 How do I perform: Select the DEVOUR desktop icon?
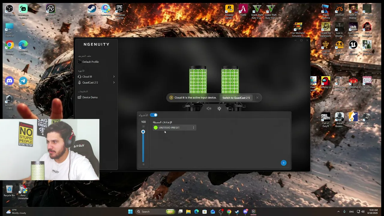[x=339, y=11]
